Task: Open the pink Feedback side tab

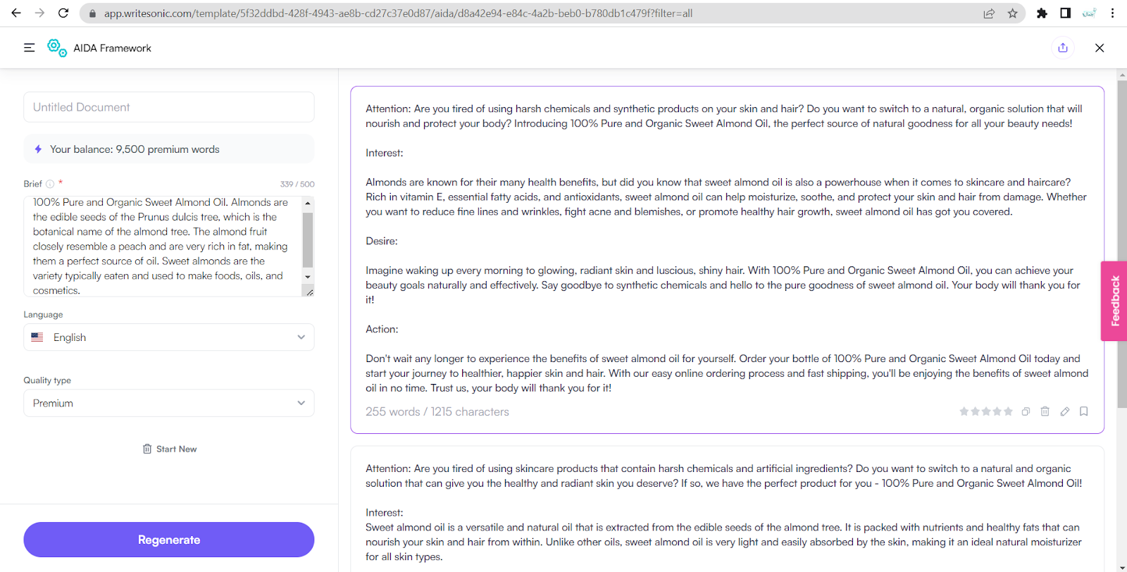Action: 1114,301
